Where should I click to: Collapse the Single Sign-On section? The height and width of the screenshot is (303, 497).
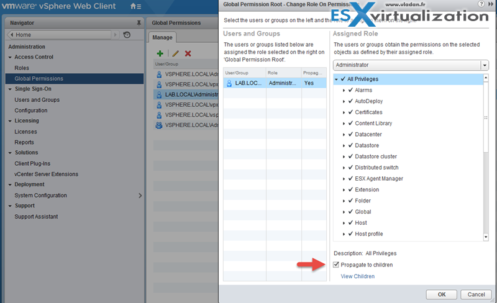(10, 89)
